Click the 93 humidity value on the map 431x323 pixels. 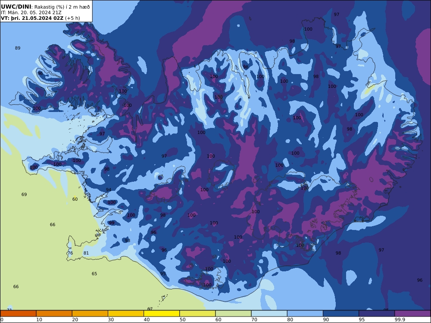(x=128, y=241)
